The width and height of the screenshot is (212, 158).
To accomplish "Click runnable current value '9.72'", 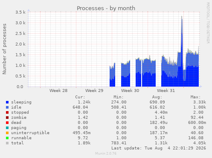I will tap(83, 138).
